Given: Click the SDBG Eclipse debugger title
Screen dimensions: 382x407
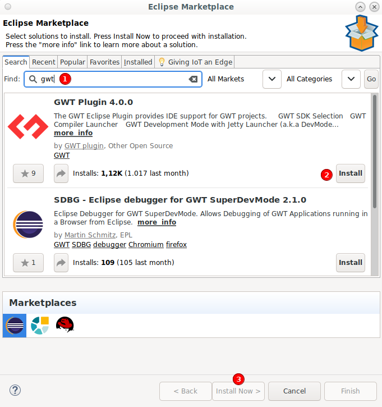Looking at the screenshot, I should tap(180, 200).
